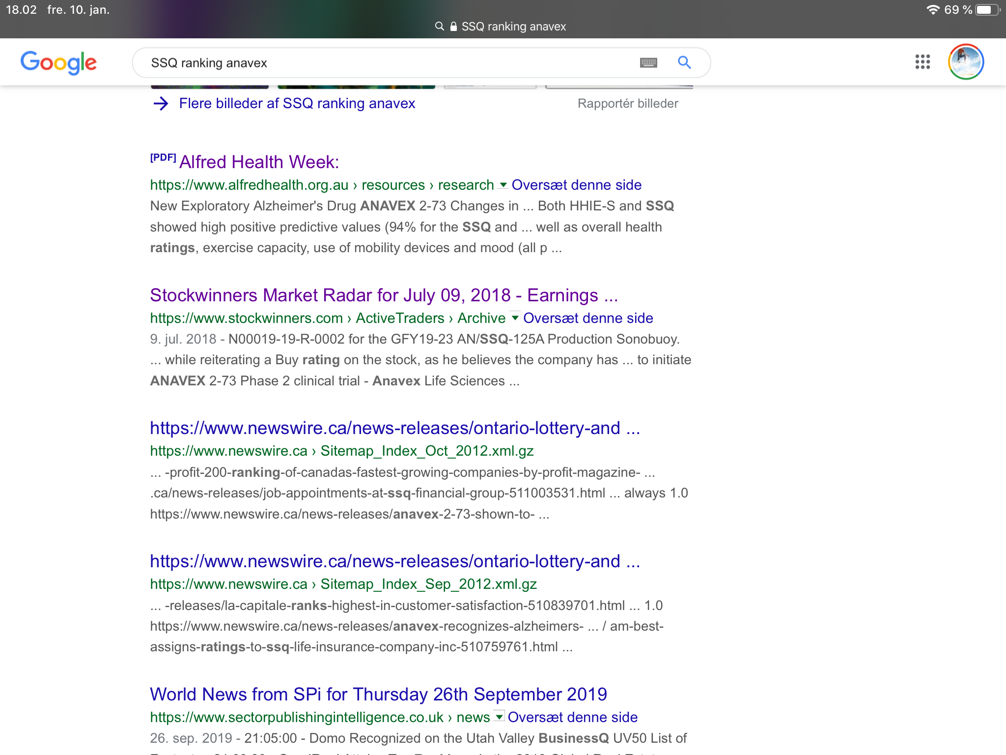Open World News from SPi result
Viewport: 1006px width, 755px height.
[378, 694]
